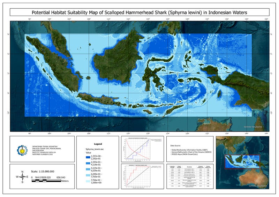Open the ROC curve chart with red steps
Viewport: 279px width, 197px height.
coord(142,176)
